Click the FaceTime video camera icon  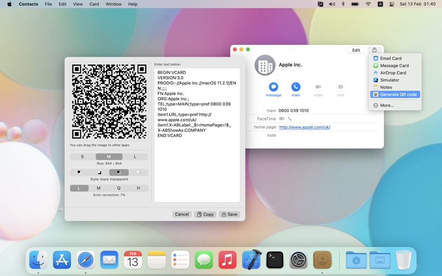point(282,119)
